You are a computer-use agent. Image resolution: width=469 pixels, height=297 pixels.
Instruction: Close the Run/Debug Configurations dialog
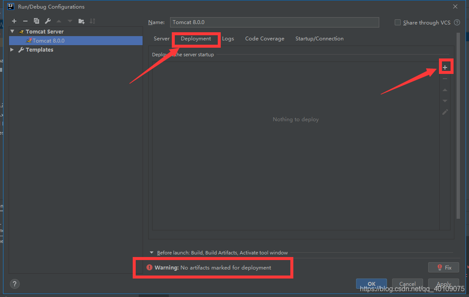[455, 6]
